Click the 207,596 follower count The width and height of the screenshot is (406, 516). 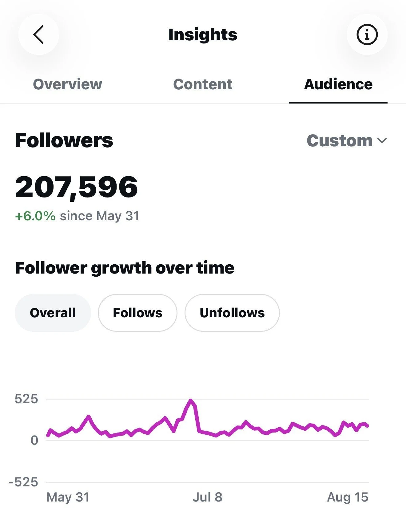(77, 187)
